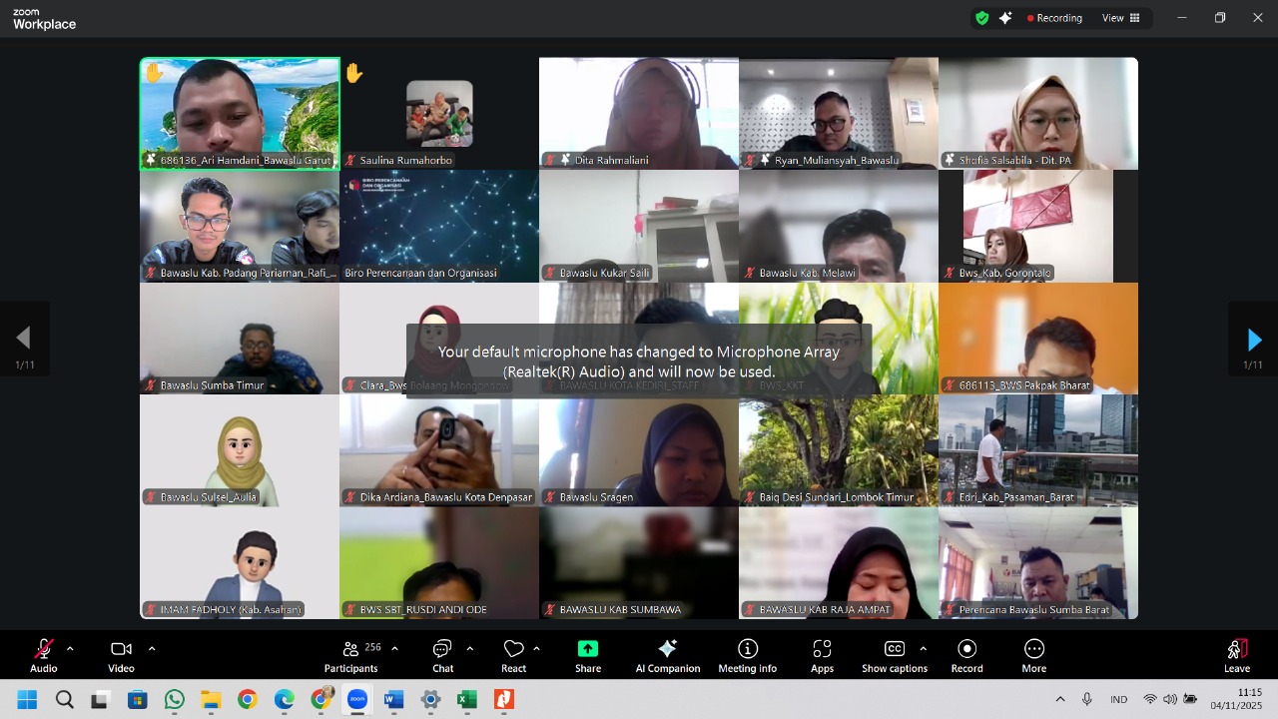Open the Chat panel
Viewport: 1278px width, 719px height.
click(x=442, y=650)
